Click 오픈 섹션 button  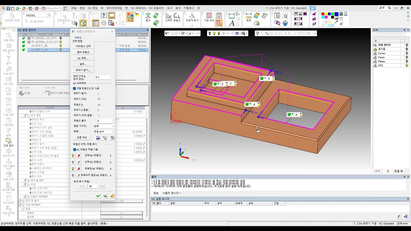[82, 138]
